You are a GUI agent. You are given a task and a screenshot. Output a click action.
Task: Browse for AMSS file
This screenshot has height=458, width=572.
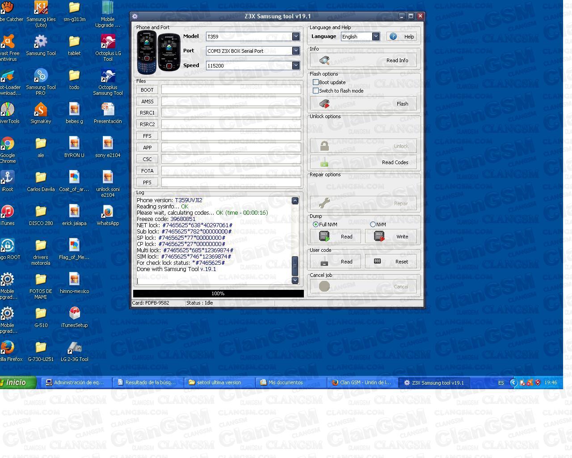(147, 102)
